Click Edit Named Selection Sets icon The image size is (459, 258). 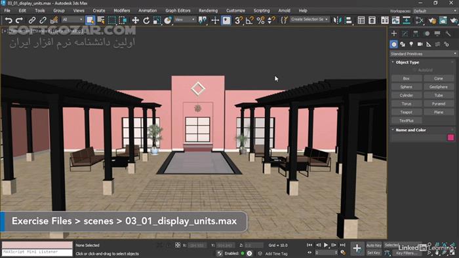[284, 20]
